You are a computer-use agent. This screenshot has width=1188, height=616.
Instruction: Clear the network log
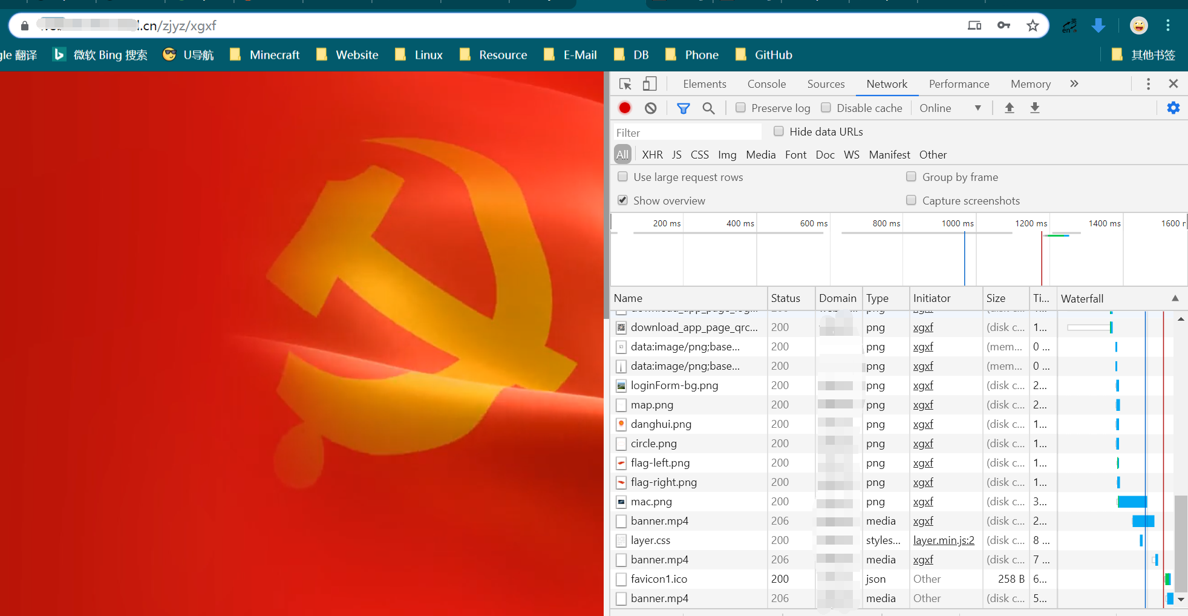point(650,108)
